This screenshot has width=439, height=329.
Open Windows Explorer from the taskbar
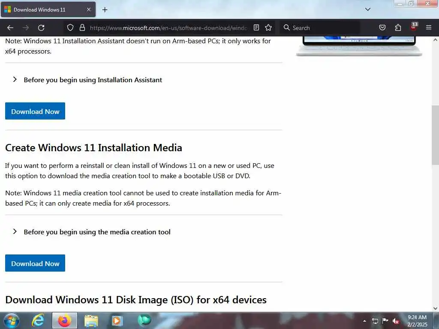[x=91, y=321]
